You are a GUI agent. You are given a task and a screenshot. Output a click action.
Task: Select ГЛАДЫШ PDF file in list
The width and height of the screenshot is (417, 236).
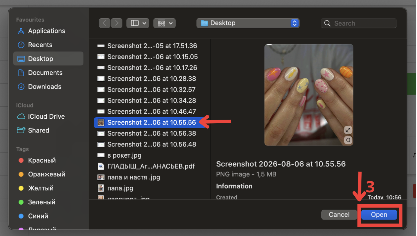152,166
